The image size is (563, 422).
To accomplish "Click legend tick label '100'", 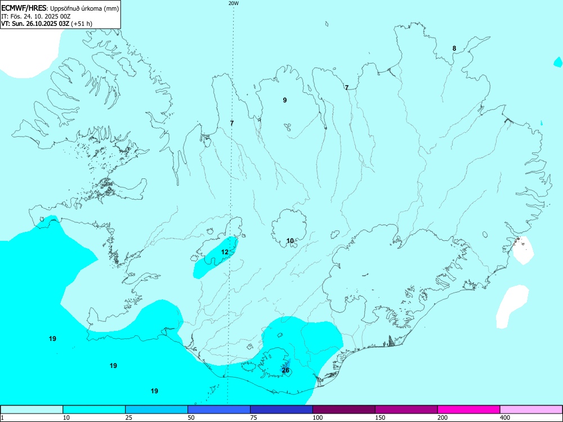I will 318,417.
